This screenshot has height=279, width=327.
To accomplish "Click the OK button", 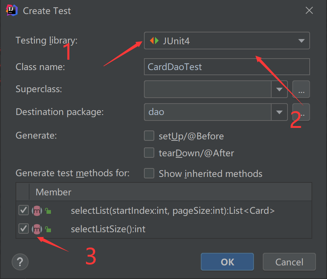I will (x=227, y=262).
